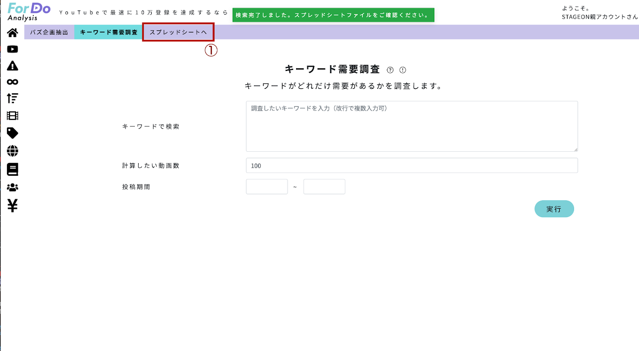Click the 投稿期間 start date field
Screen dimensions: 639x351
tap(267, 187)
